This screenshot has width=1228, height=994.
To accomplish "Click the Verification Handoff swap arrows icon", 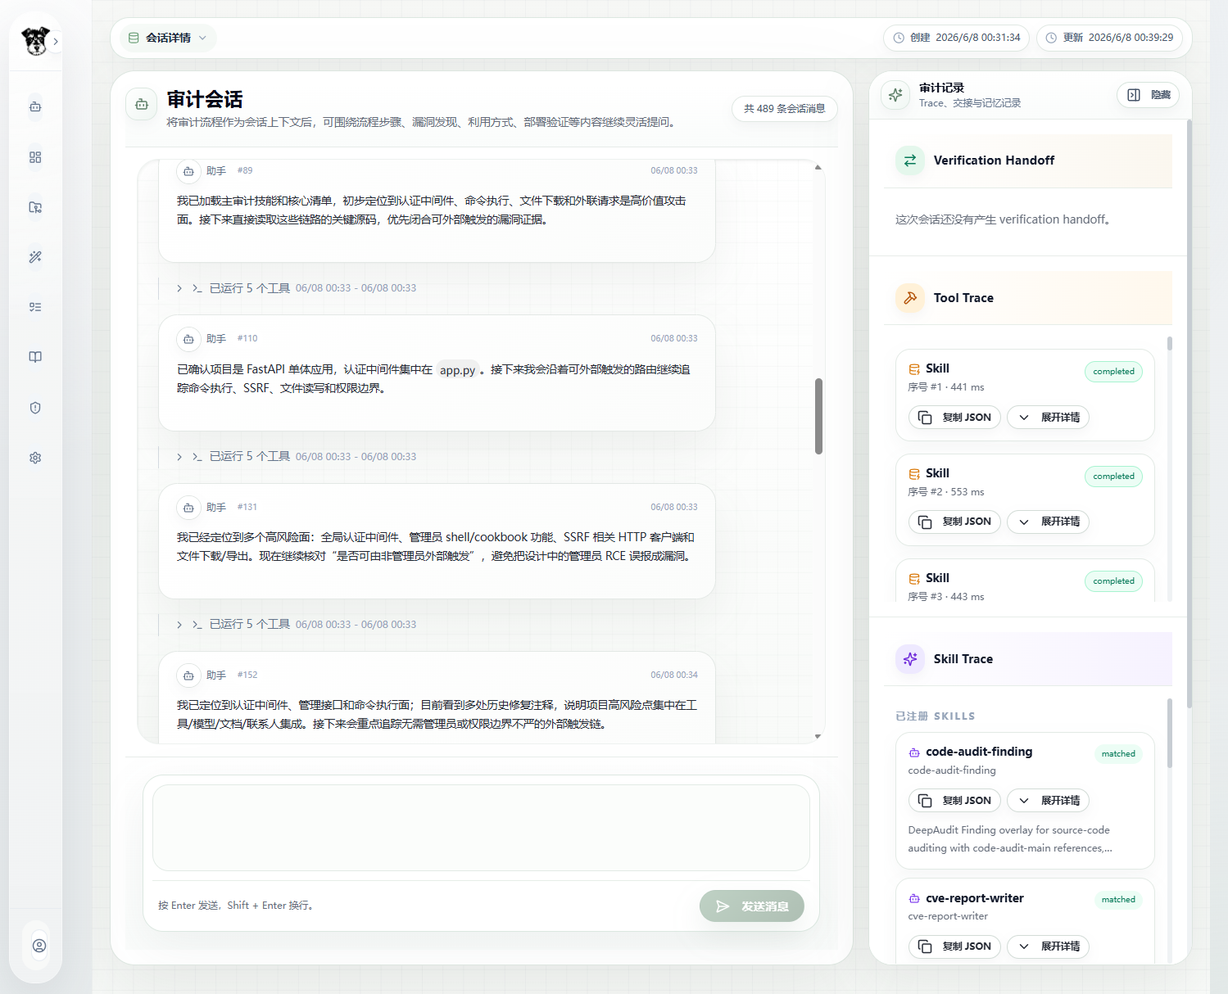I will point(910,160).
